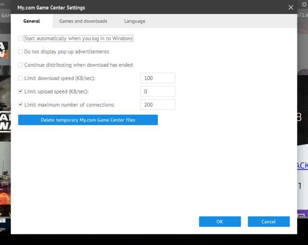Check Continue distributing when download has ended
Screen dimensions: 308x245
pos(20,65)
